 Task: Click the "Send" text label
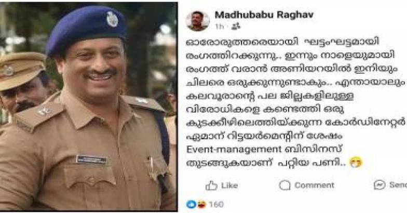pos(398,185)
